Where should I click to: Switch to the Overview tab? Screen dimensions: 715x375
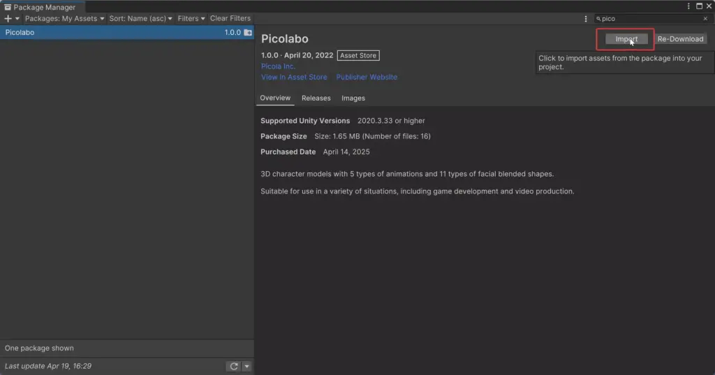tap(275, 98)
